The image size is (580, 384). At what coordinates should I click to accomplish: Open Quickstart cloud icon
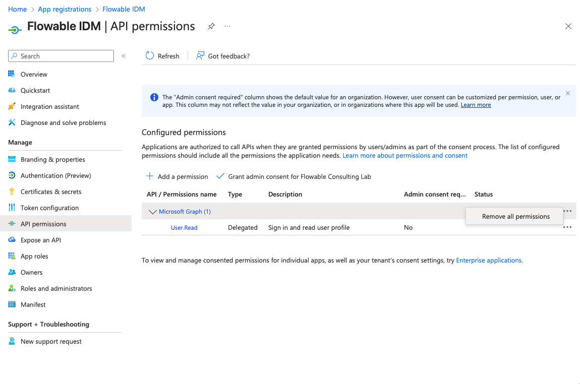[x=12, y=90]
